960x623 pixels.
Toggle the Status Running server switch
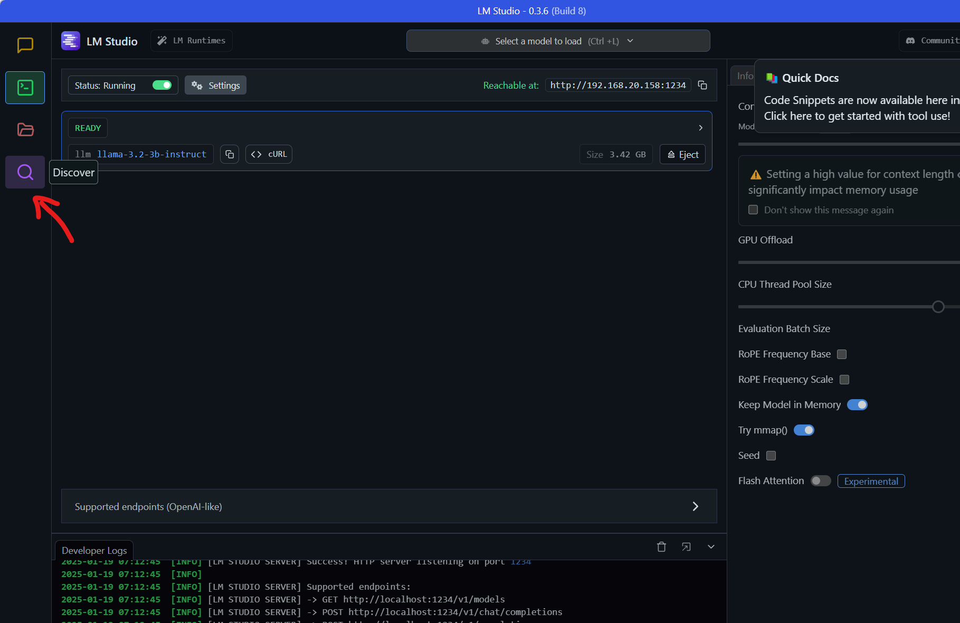(162, 85)
